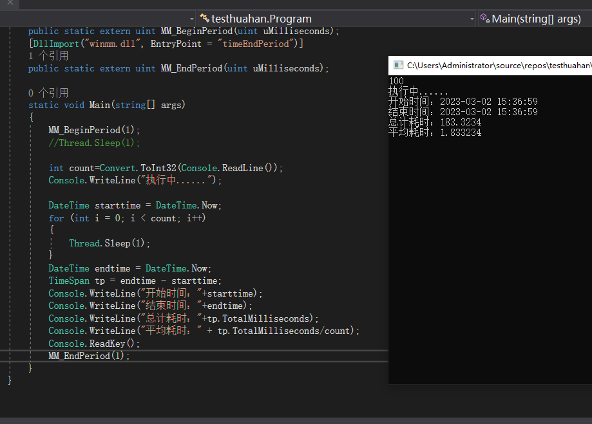Click the MM_EndPeriod extern declaration line
The width and height of the screenshot is (592, 424).
(x=178, y=68)
